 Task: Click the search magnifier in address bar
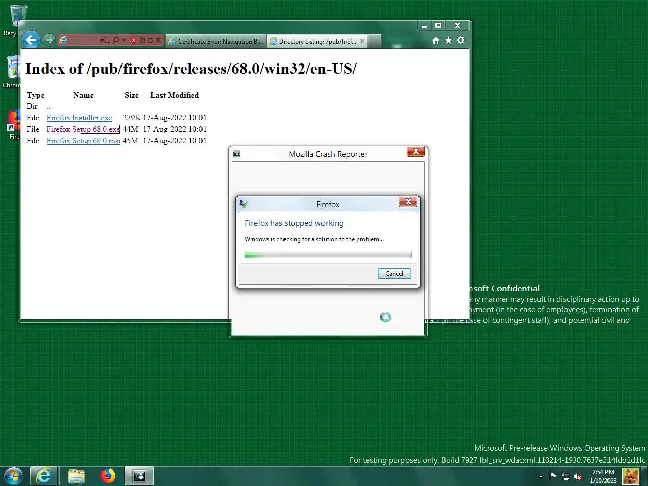(x=116, y=40)
